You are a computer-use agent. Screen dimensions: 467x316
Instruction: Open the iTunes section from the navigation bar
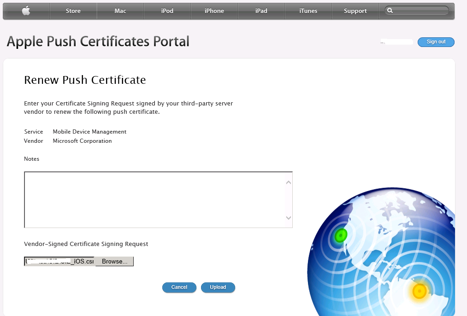[x=308, y=11]
